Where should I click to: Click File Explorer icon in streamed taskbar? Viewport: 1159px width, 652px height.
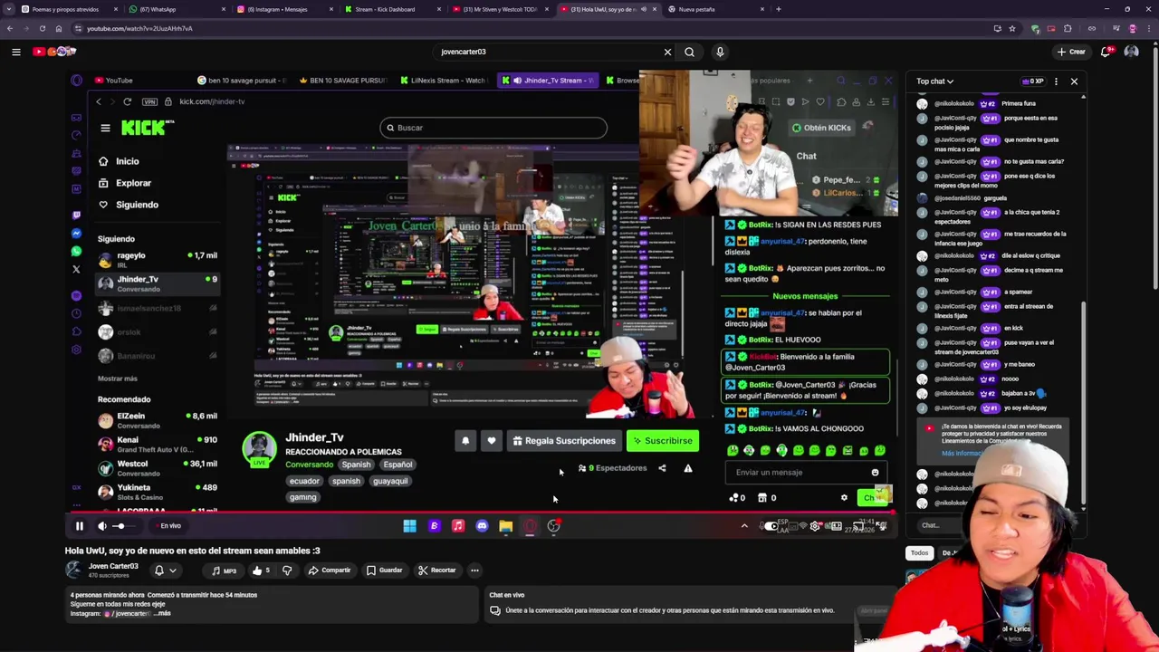[506, 526]
